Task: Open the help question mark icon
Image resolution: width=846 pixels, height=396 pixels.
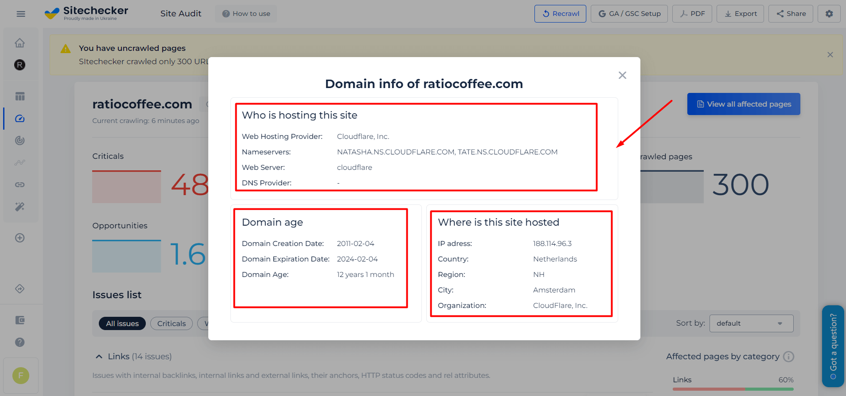Action: click(20, 342)
